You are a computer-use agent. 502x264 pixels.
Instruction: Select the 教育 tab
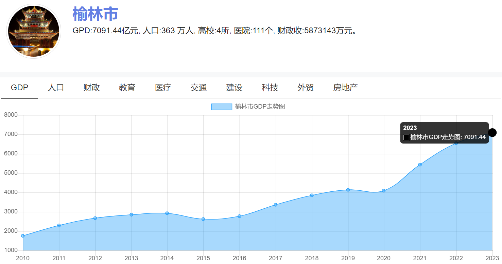click(x=127, y=88)
